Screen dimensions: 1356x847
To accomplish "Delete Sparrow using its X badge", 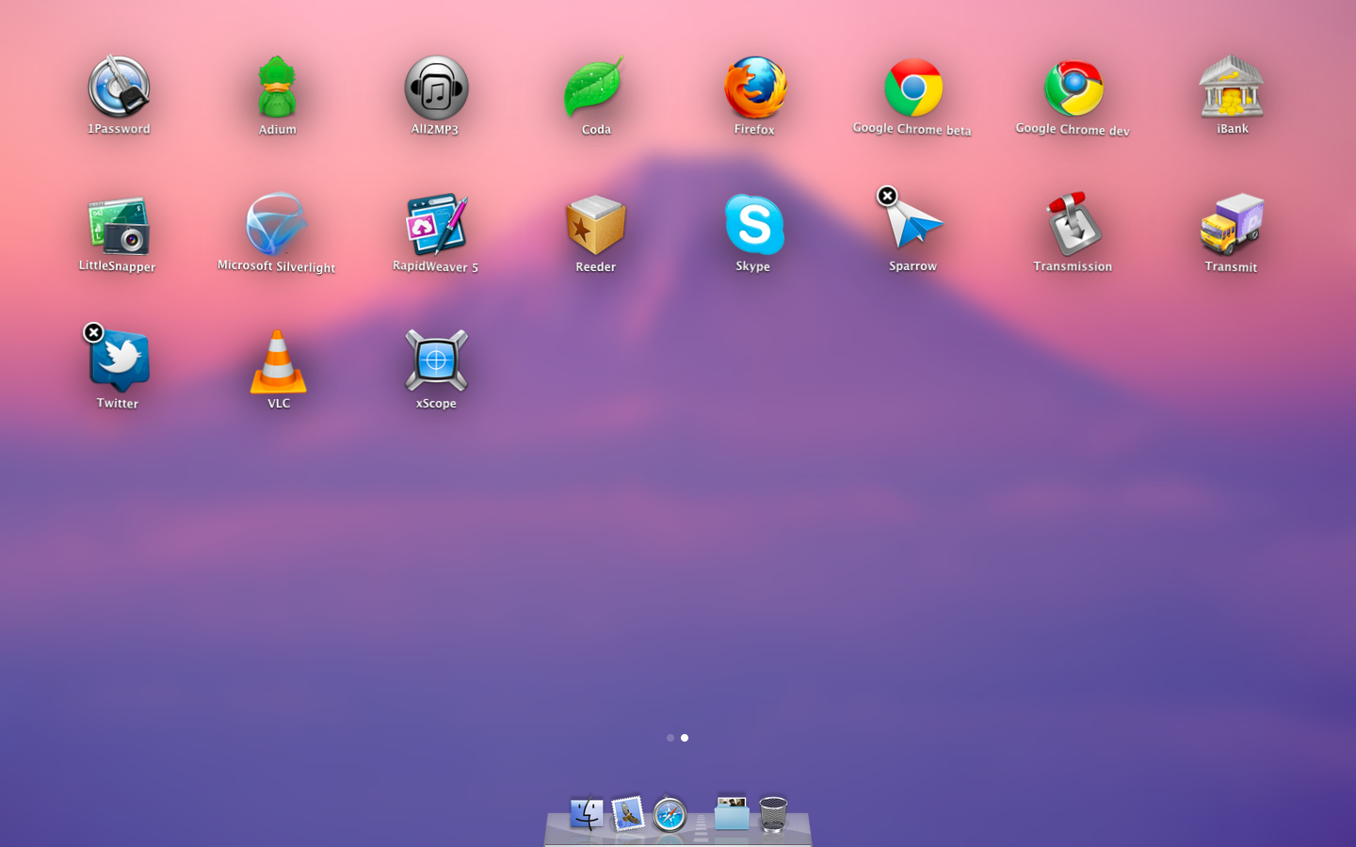I will [x=887, y=196].
